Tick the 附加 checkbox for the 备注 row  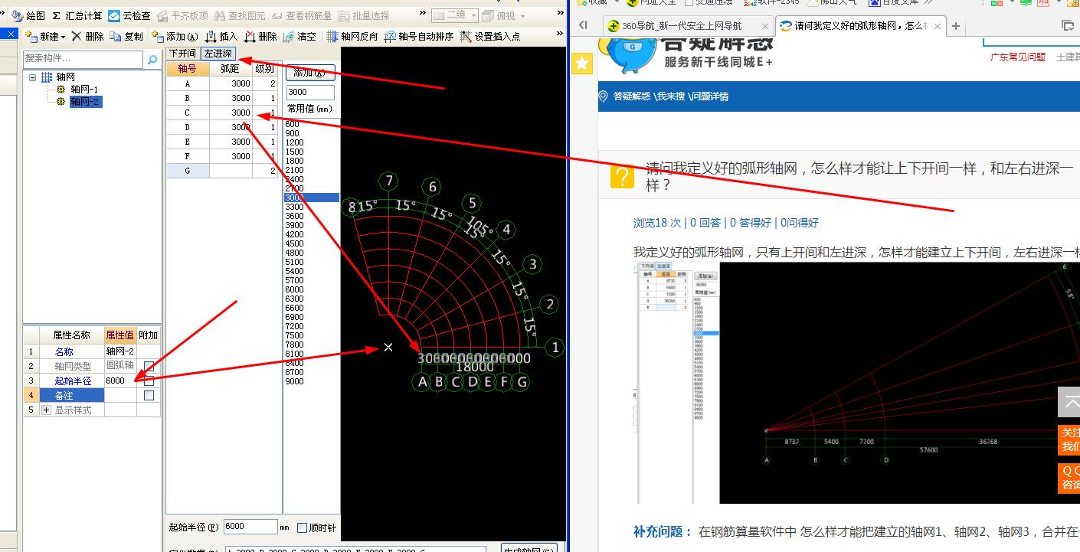pyautogui.click(x=149, y=395)
